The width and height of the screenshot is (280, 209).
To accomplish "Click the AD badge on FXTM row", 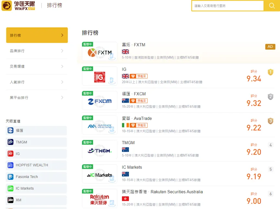I will click(x=270, y=47).
